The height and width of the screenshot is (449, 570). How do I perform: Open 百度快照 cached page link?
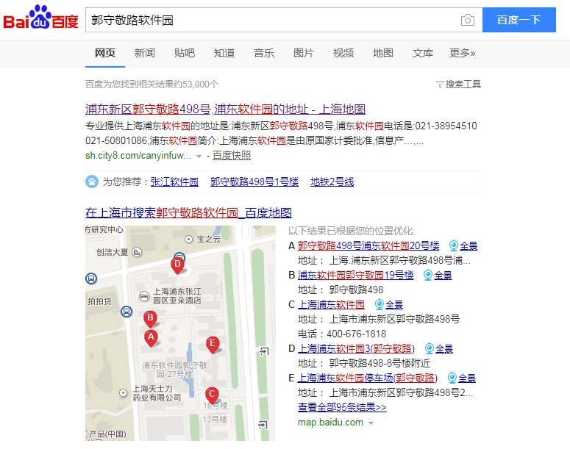click(x=232, y=156)
